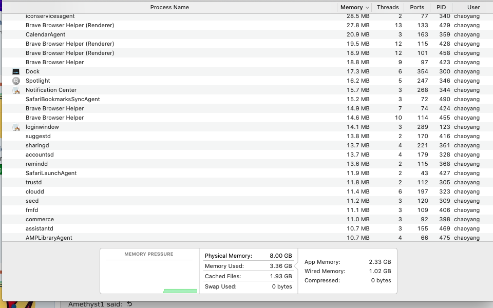Select Brave Browser Helper with PID 455
The height and width of the screenshot is (308, 493).
[x=248, y=118]
